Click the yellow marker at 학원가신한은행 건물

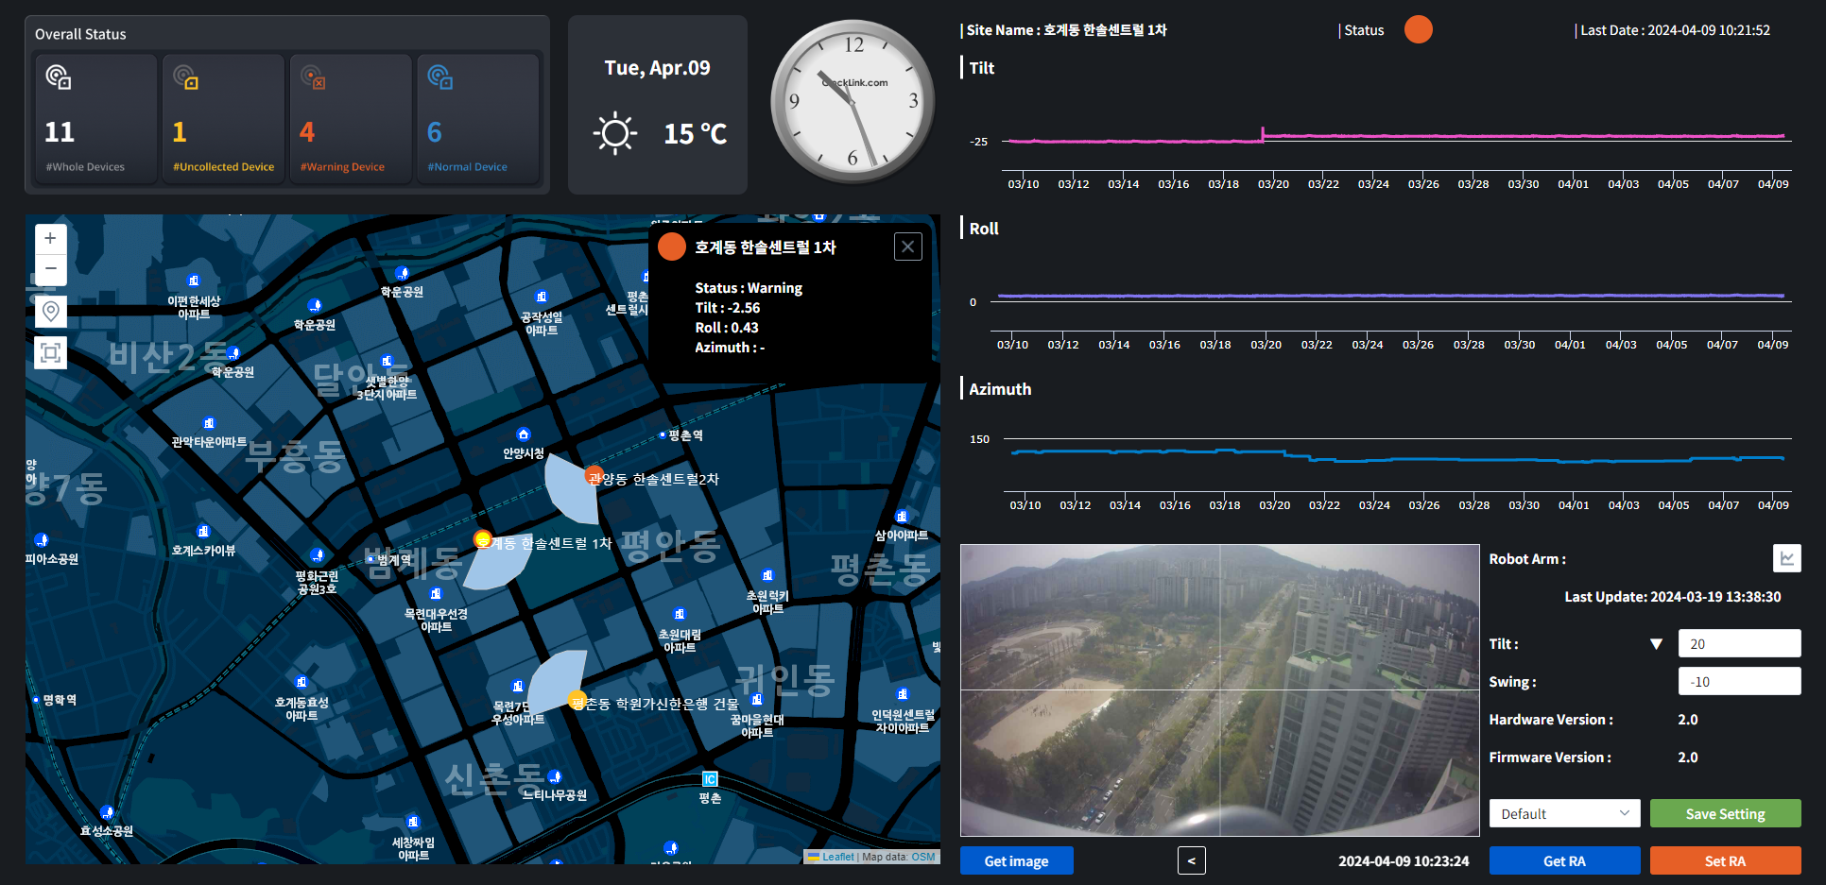(x=577, y=700)
